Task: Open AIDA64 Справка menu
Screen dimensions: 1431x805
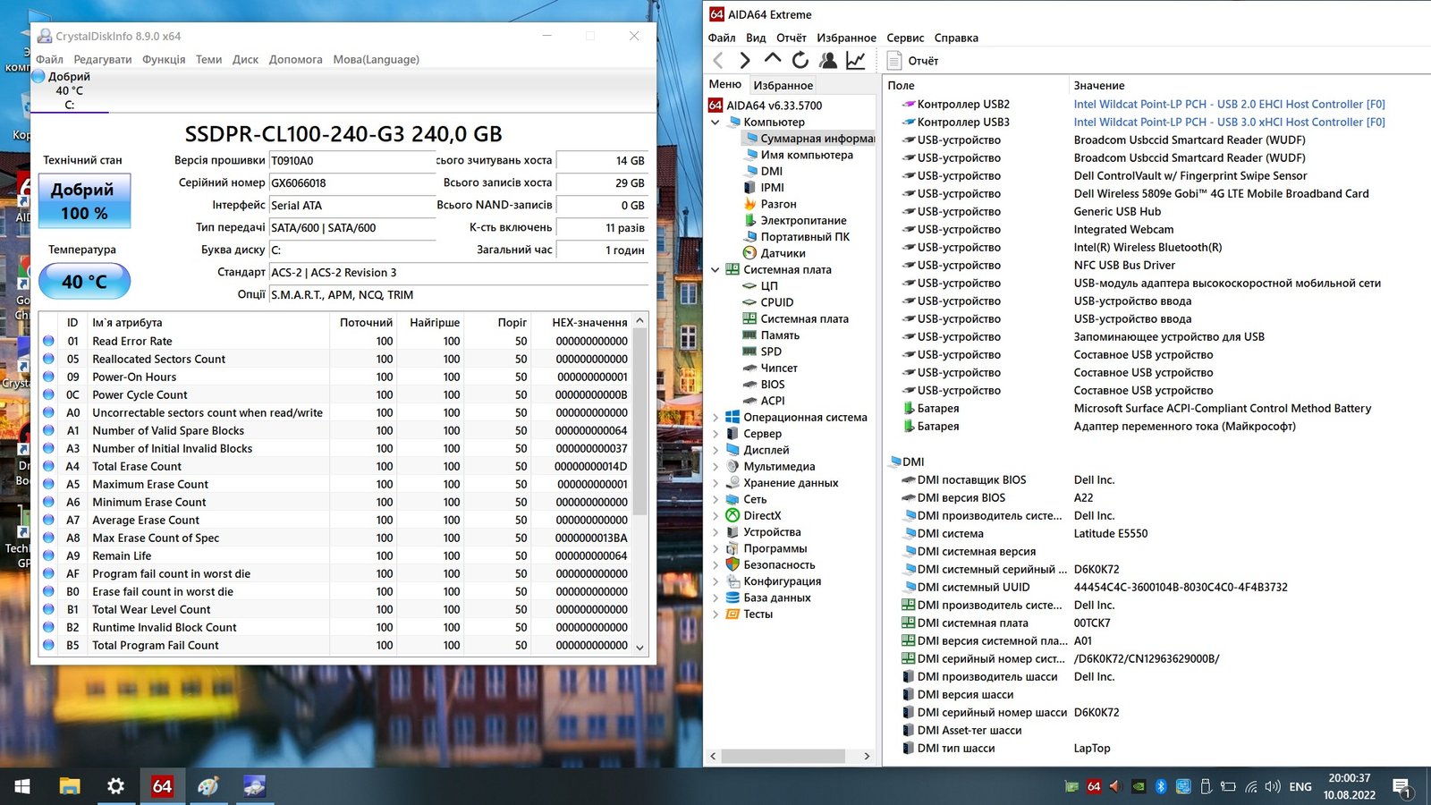Action: (956, 38)
